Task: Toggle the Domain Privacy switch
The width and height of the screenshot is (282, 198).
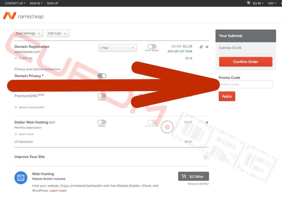Action: [x=102, y=76]
